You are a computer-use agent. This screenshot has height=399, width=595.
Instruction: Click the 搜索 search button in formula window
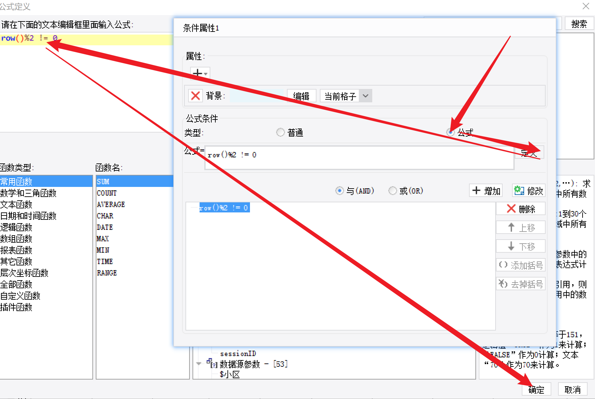579,24
